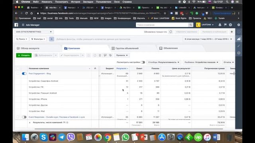The width and height of the screenshot is (255, 143).
Task: Open the Chrome menu bar item История
Action: (75, 2)
